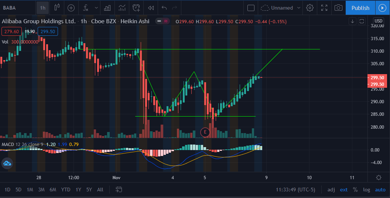The image size is (390, 198).
Task: Select the 1D time range
Action: point(7,190)
